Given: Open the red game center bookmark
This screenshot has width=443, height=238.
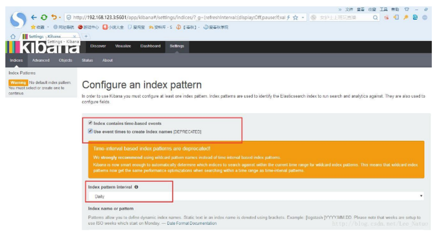Looking at the screenshot, I should (88, 27).
